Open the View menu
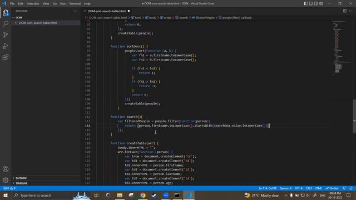The width and height of the screenshot is (356, 200). point(46,4)
